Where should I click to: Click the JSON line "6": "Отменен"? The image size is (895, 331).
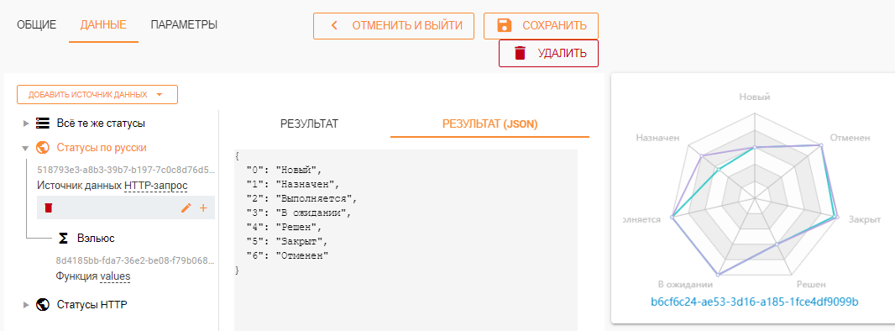[288, 255]
